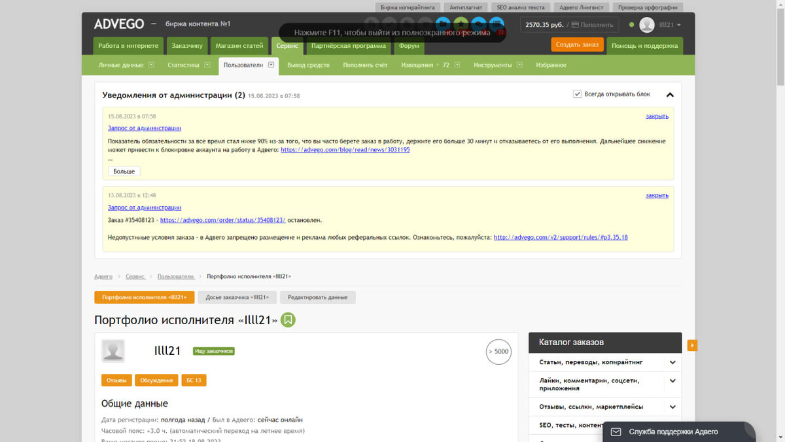Open 'Служба поддержки Адвего' chat widget

[x=679, y=432]
